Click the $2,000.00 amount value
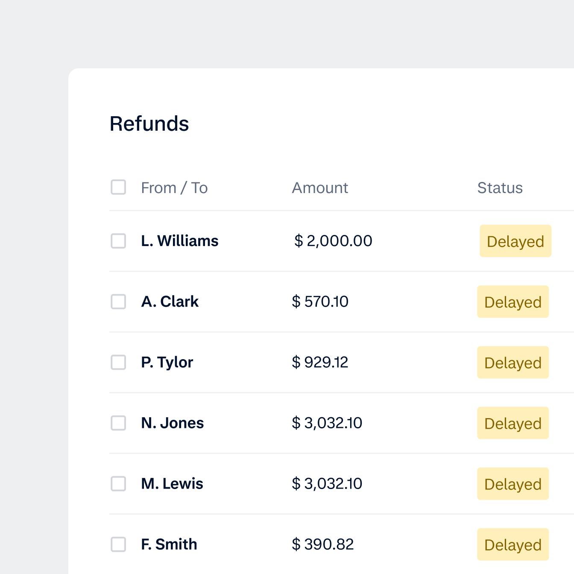Image resolution: width=574 pixels, height=574 pixels. point(332,241)
